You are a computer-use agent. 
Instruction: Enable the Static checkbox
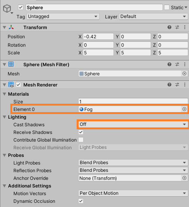tap(167, 7)
